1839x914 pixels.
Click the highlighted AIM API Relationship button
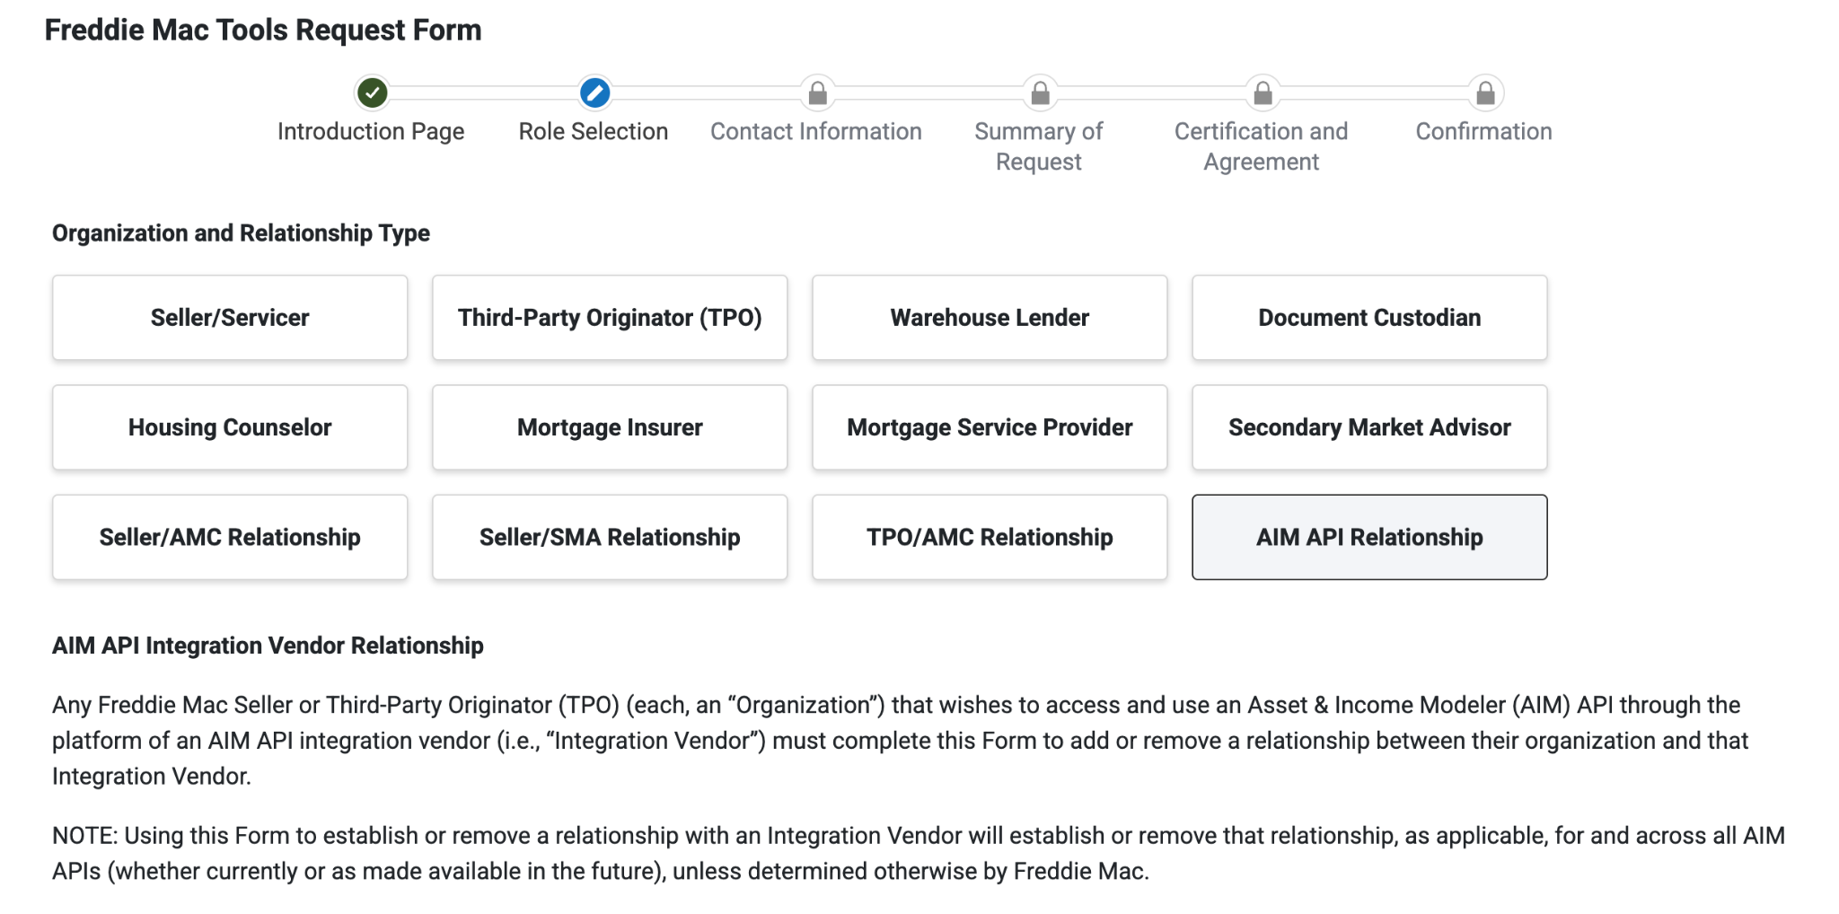coord(1369,537)
